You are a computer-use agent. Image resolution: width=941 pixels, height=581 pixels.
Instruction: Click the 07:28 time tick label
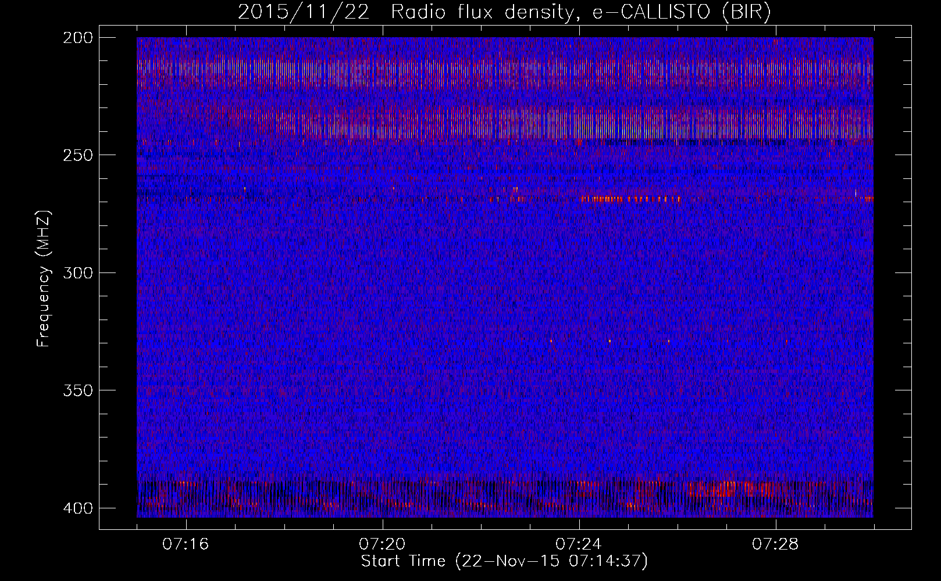776,544
